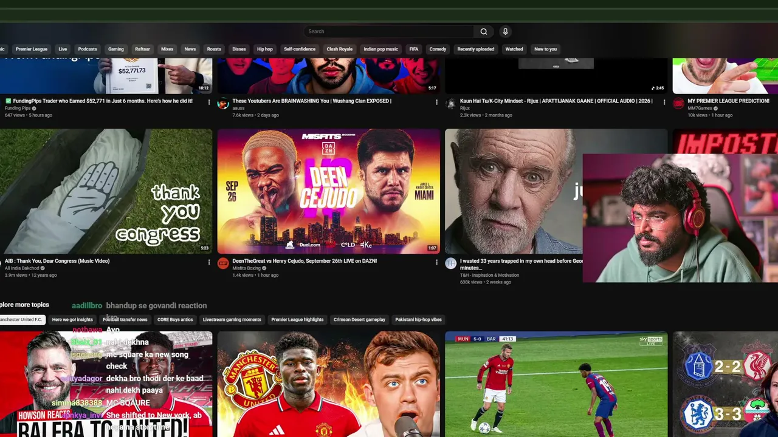Open three-dot menu for DeenTheGreat vs Cejudo video
The image size is (778, 437).
tap(436, 262)
